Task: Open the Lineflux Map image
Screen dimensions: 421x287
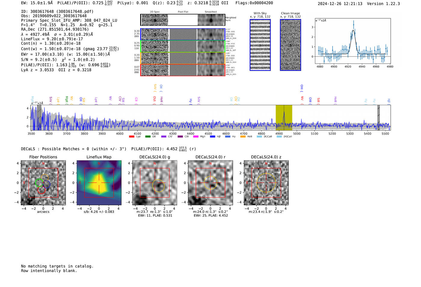Action: click(99, 183)
